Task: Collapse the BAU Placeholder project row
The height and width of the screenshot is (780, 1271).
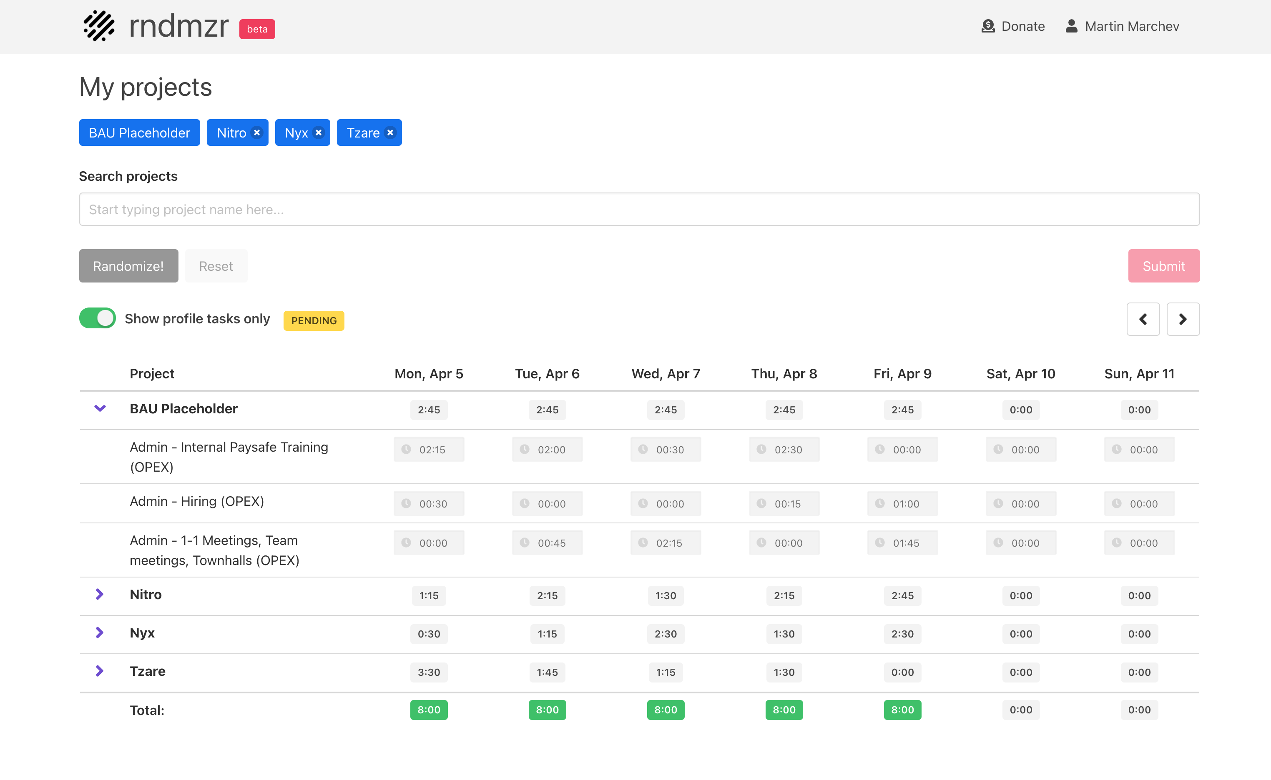Action: pos(100,409)
